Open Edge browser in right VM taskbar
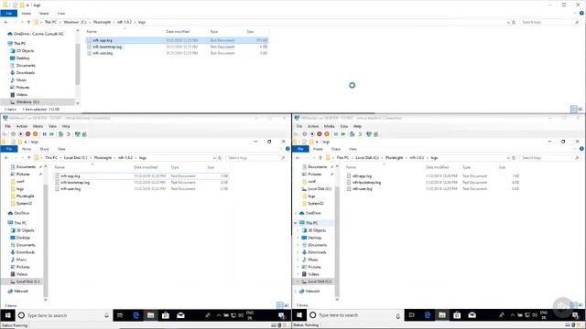586x329 pixels. [428, 315]
